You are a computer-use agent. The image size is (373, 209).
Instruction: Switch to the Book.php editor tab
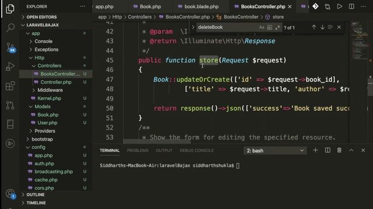click(150, 6)
